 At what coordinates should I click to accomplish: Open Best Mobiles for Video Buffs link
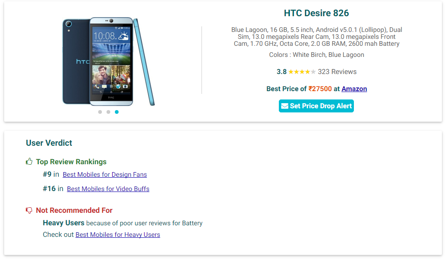point(108,189)
